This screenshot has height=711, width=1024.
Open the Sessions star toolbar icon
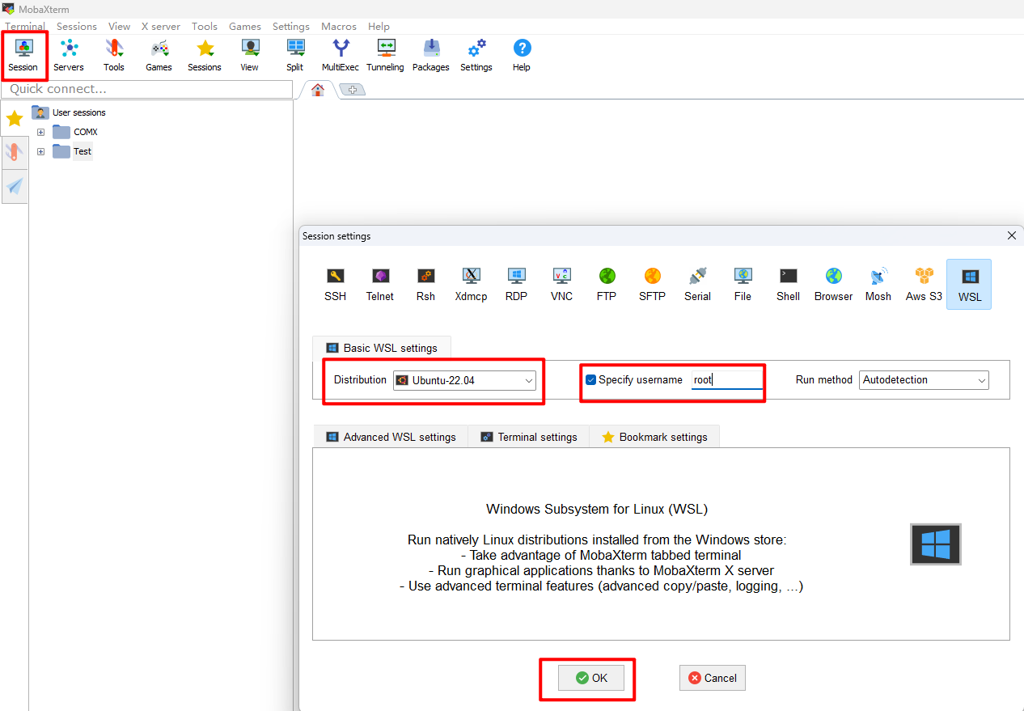pos(205,55)
